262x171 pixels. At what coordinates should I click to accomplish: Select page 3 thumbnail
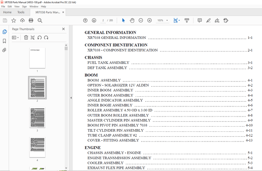pos(37,117)
